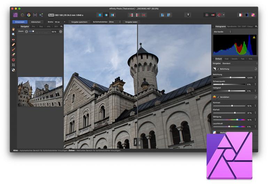Select the Crop tool
The height and width of the screenshot is (186, 268).
coord(13,65)
